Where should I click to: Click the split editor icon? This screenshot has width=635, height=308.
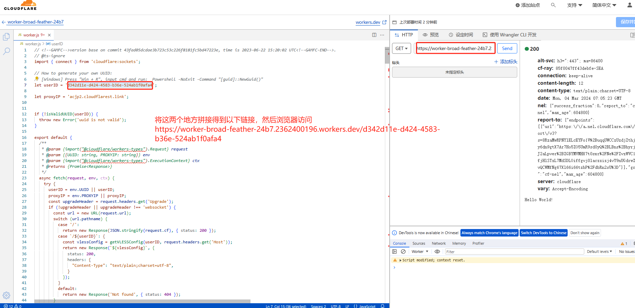point(374,35)
